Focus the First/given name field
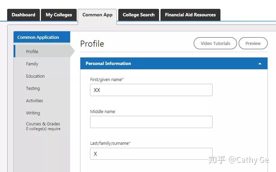This screenshot has width=276, height=172. click(151, 90)
